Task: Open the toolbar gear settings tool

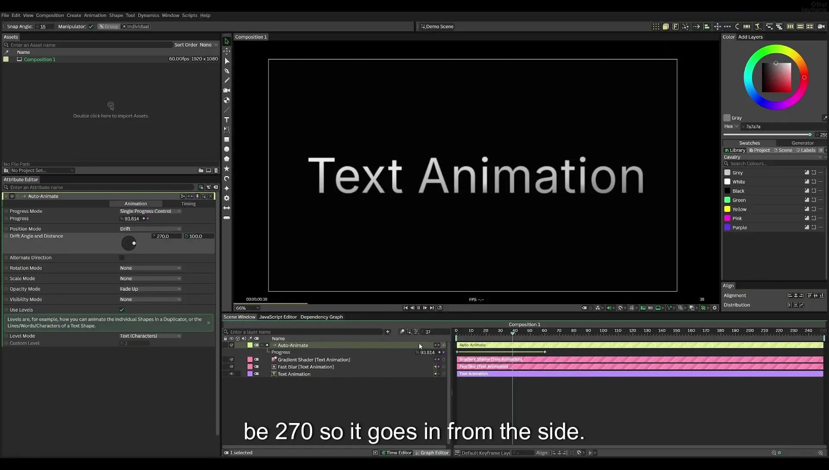Action: pyautogui.click(x=227, y=198)
